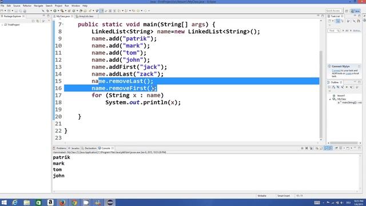Open dropdown next to New icon

pos(5,11)
